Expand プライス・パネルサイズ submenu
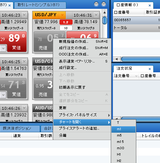 (82, 115)
